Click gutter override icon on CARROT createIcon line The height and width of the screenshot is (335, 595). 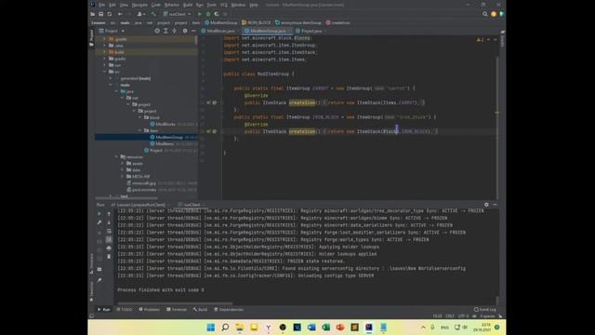click(x=208, y=102)
